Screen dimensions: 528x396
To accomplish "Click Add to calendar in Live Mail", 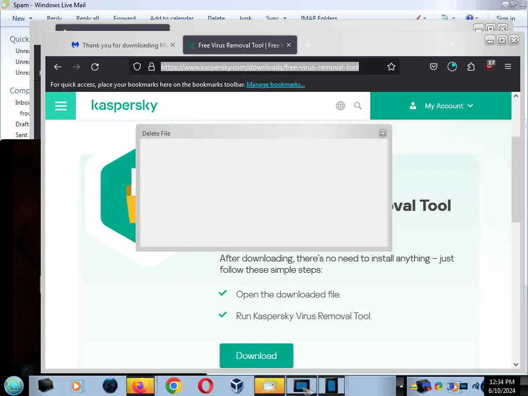I will tap(172, 18).
